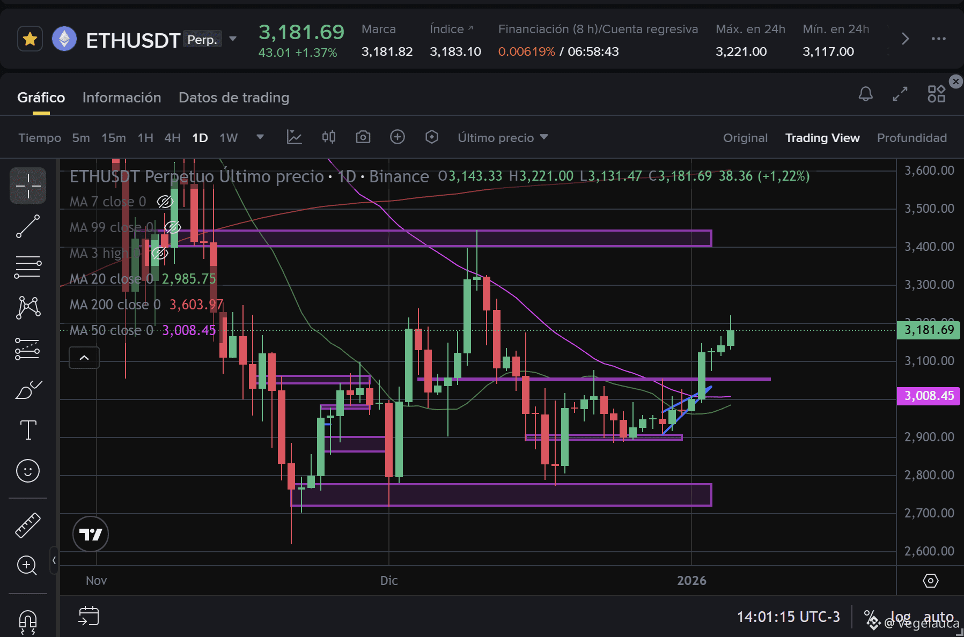Switch to the Gráfico tab

click(41, 98)
